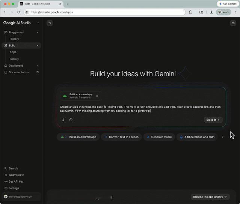Click the Google AI Studio logo
This screenshot has width=240, height=204.
click(17, 23)
